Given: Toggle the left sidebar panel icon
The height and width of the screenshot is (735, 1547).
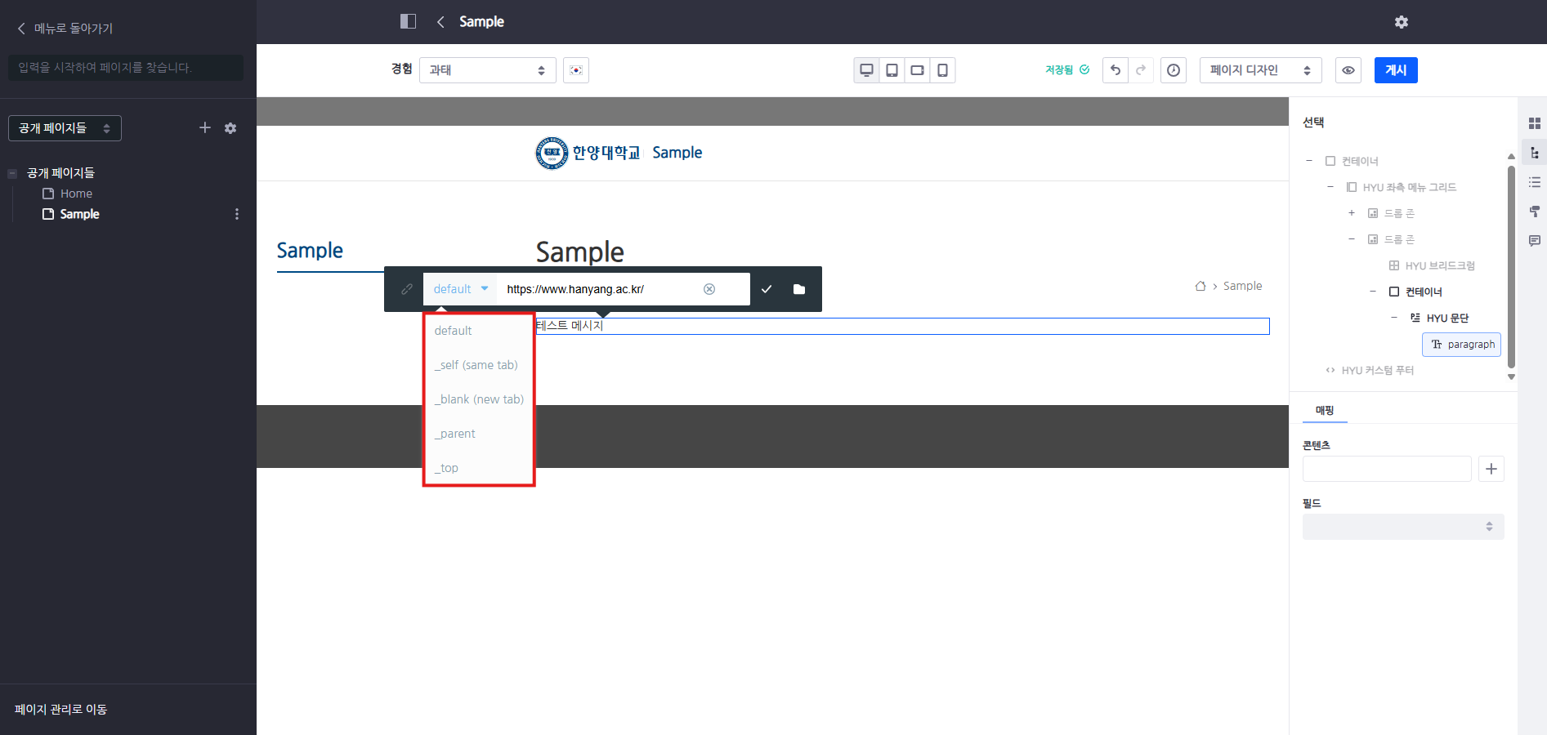Looking at the screenshot, I should tap(408, 21).
